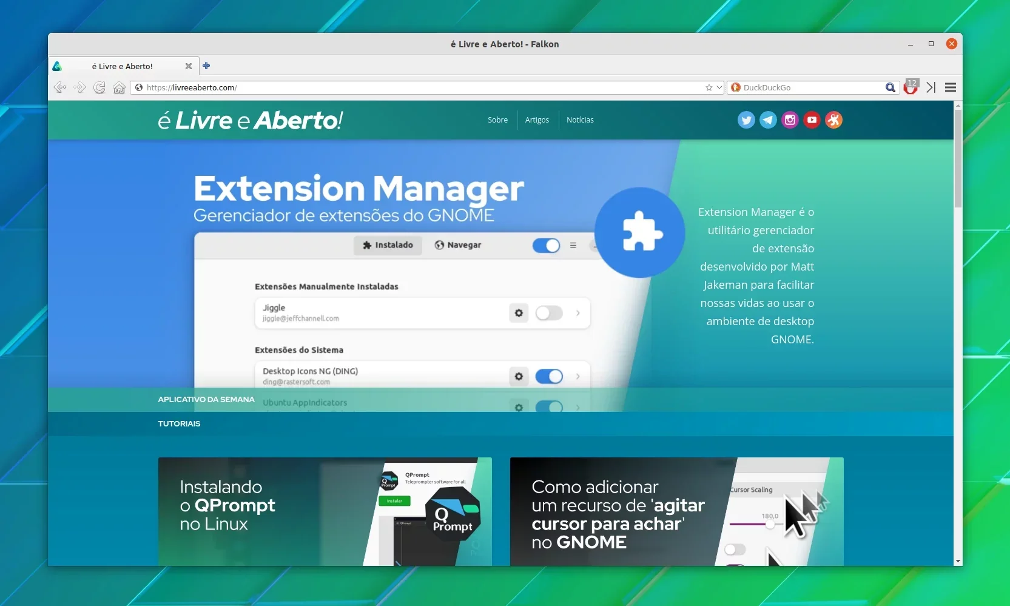This screenshot has height=606, width=1010.
Task: Toggle the Jiggle extension switch
Action: (549, 313)
